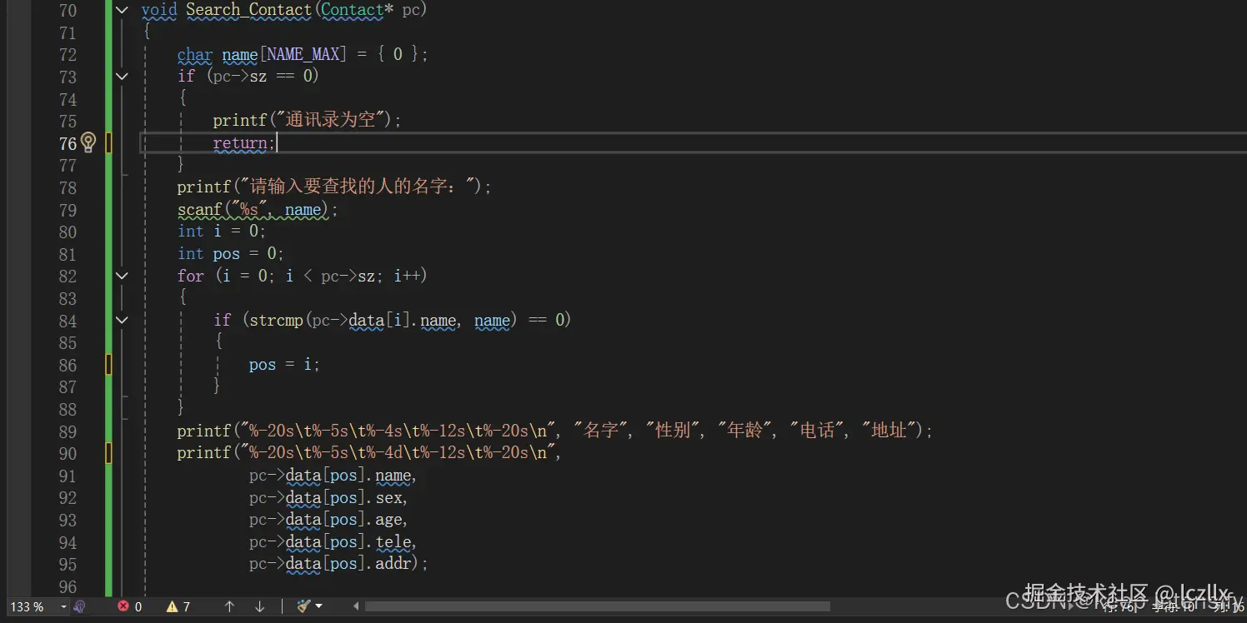Image resolution: width=1247 pixels, height=623 pixels.
Task: Click the "年龄" string on line 89
Action: click(x=745, y=431)
